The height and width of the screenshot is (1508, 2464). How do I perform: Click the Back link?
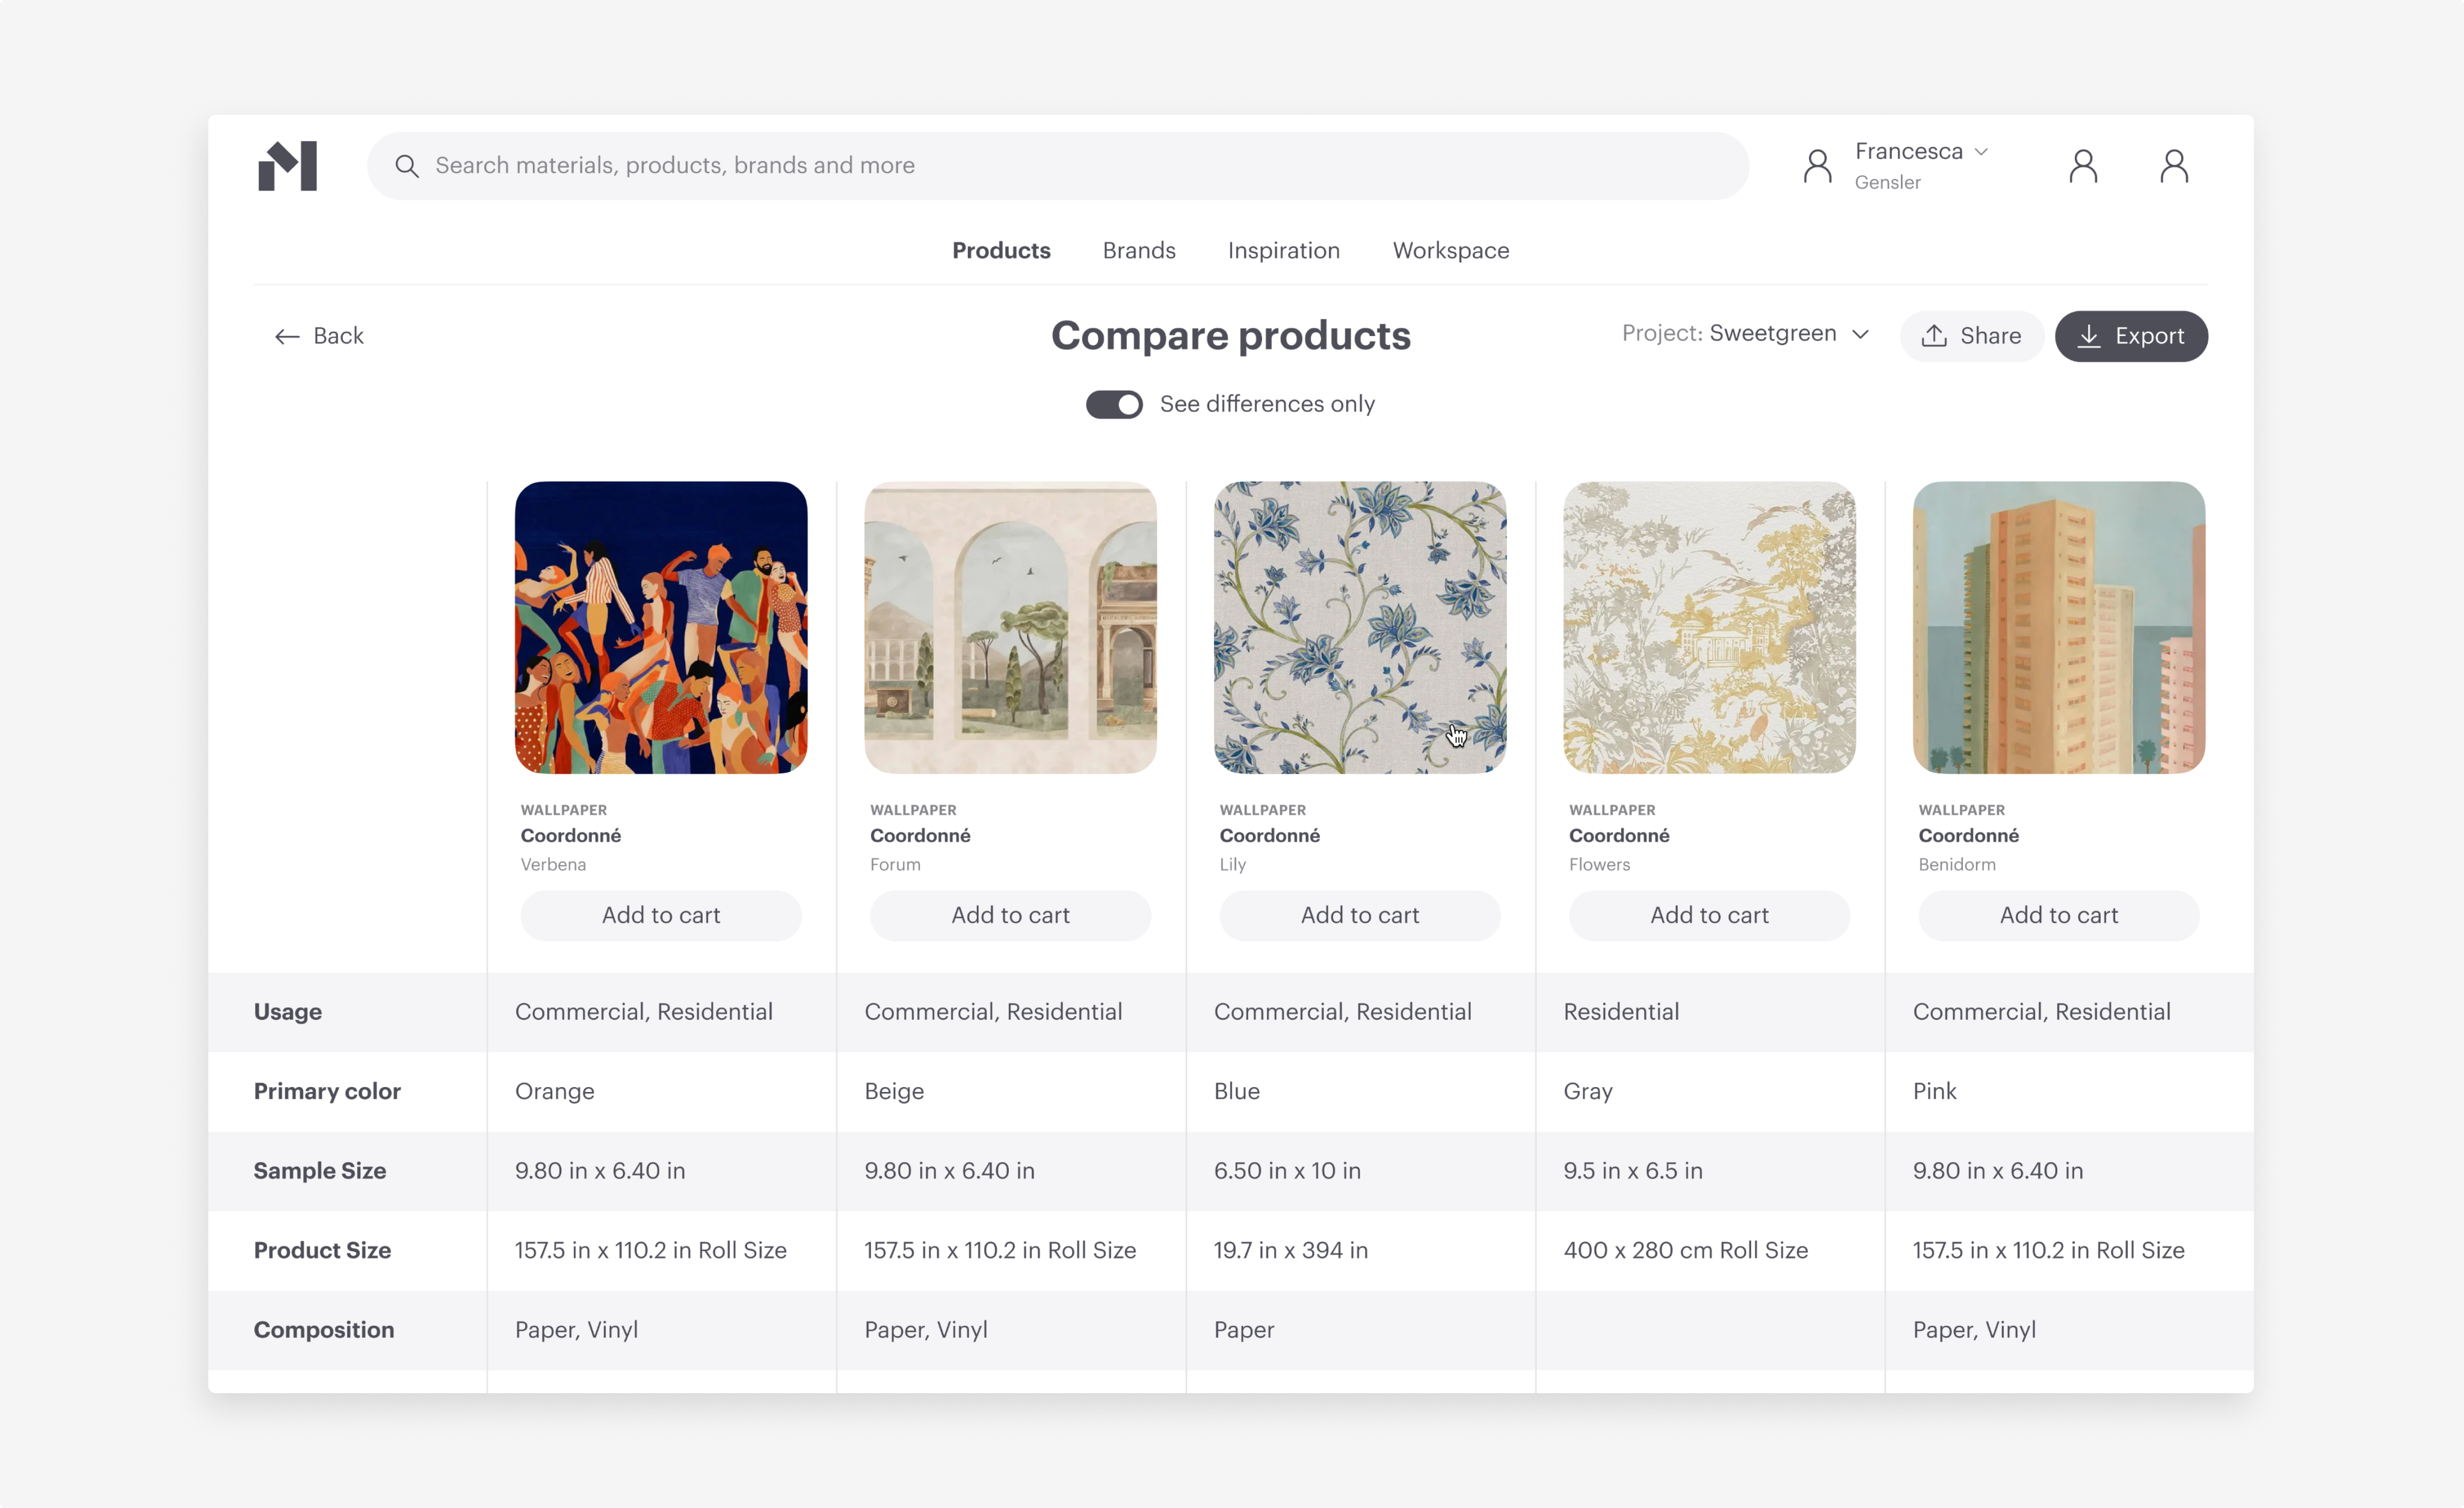(319, 336)
